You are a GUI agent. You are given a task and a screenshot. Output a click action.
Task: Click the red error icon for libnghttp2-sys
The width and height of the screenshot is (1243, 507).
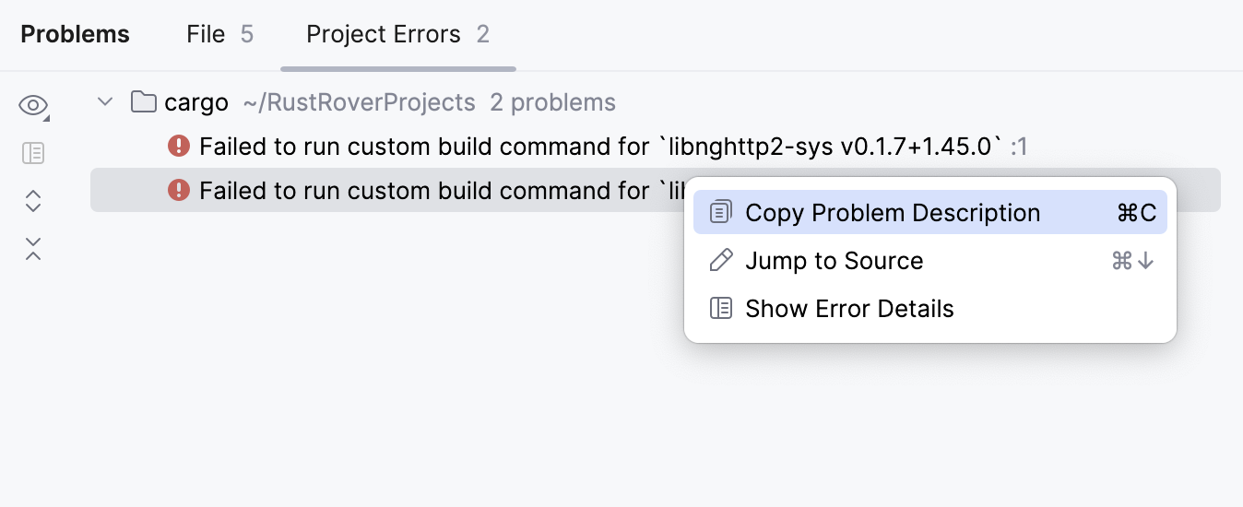[x=178, y=146]
